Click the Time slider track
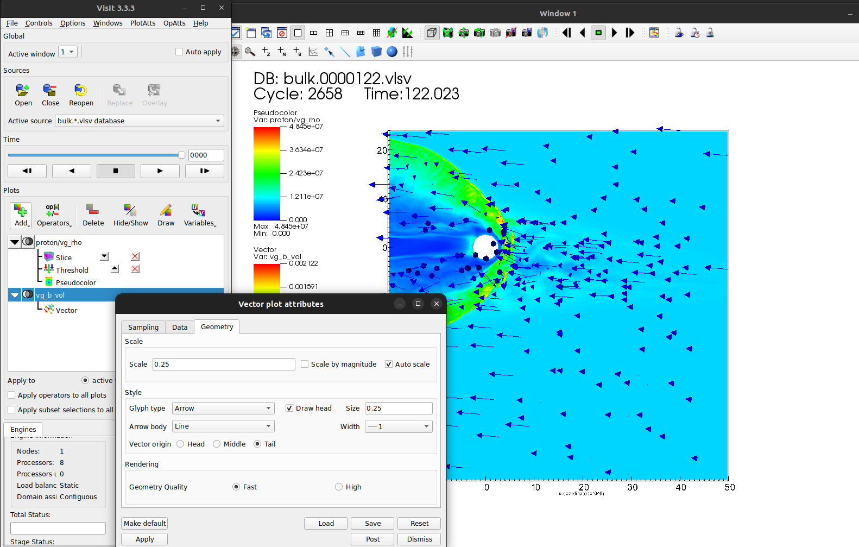This screenshot has height=547, width=859. (x=95, y=155)
